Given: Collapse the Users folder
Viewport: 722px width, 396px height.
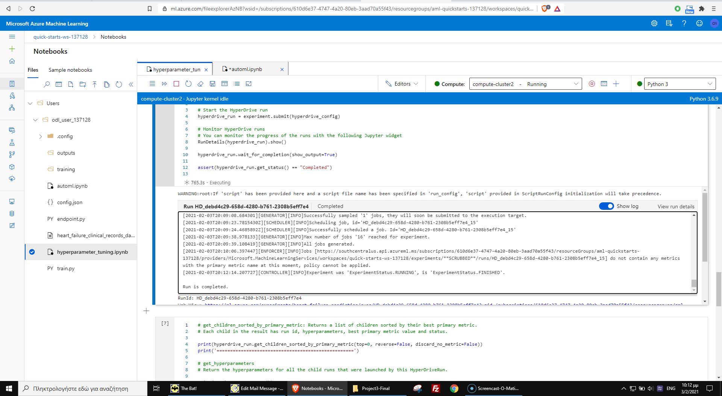Looking at the screenshot, I should [x=30, y=103].
